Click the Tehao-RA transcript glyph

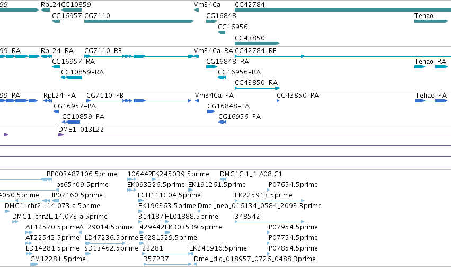pos(431,67)
